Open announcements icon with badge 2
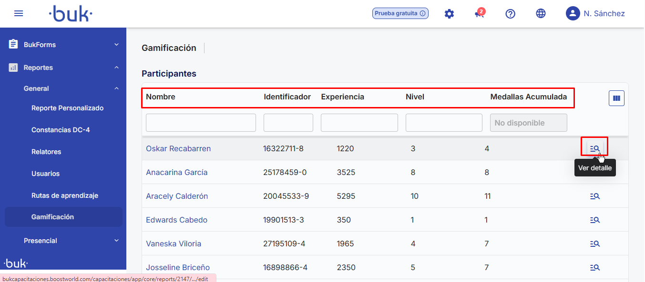The width and height of the screenshot is (645, 282). tap(479, 14)
